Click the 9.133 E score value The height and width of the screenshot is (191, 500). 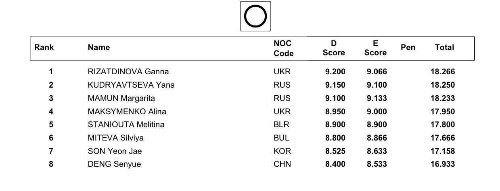(377, 99)
